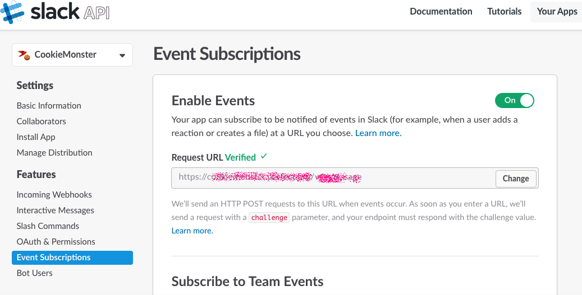The height and width of the screenshot is (295, 582).
Task: Open the Documentation nav item
Action: [x=441, y=11]
